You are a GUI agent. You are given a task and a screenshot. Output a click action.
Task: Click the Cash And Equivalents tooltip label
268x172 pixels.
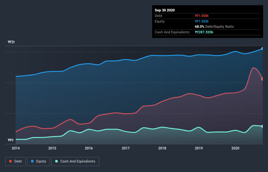pyautogui.click(x=172, y=32)
